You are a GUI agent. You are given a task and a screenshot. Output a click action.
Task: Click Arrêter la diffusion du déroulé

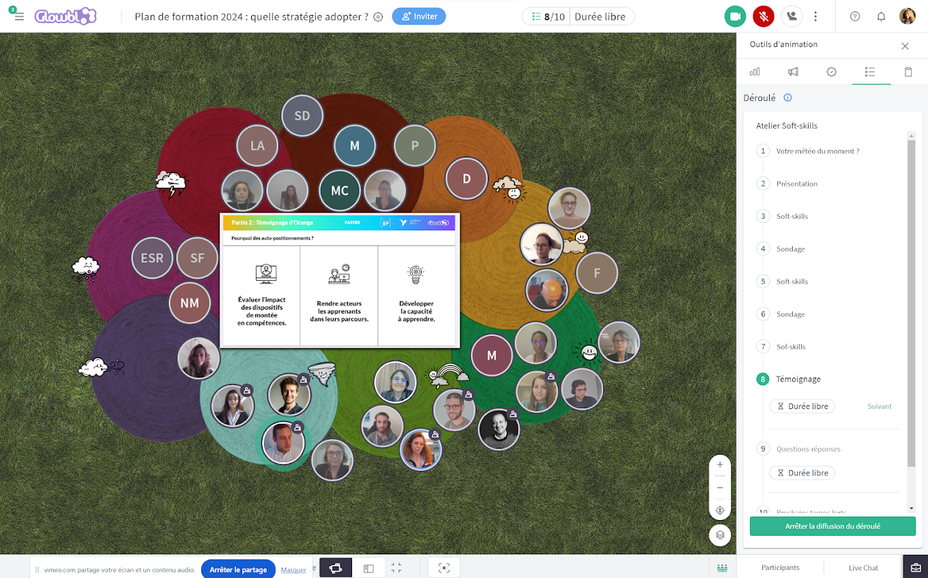click(832, 526)
